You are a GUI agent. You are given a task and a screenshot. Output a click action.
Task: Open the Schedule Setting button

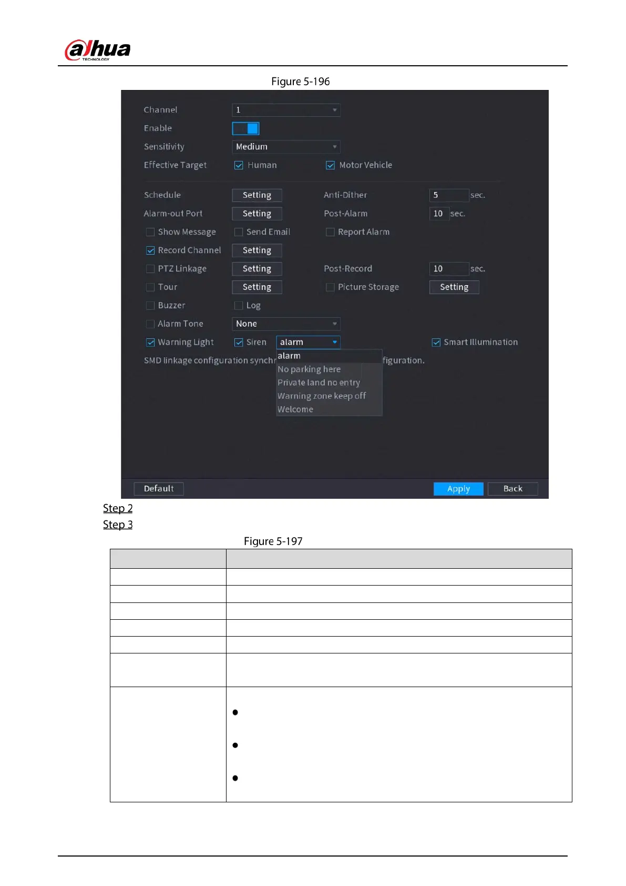click(x=257, y=195)
